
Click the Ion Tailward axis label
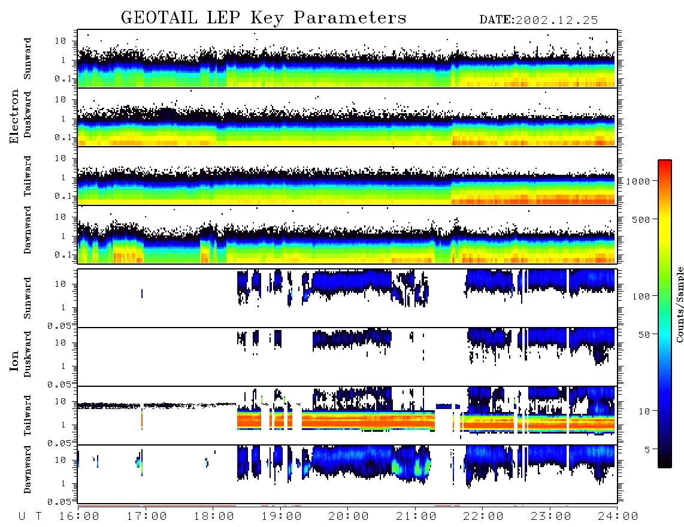click(x=28, y=416)
